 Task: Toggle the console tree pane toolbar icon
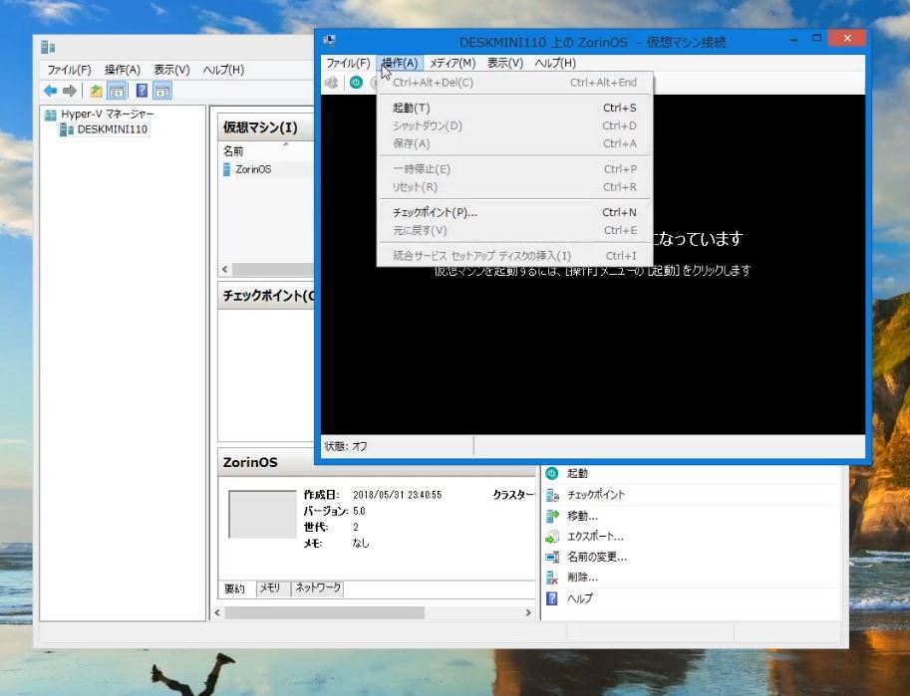coord(117,91)
